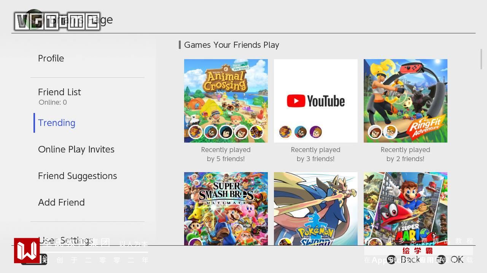Screen dimensions: 487x273
Task: Click first friend avatar on YouTube tile
Action: tap(285, 132)
